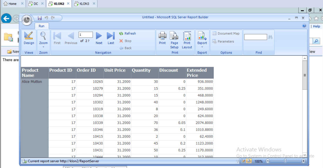Image resolution: width=323 pixels, height=168 pixels.
Task: Open Report Builder help icon
Action: click(x=304, y=26)
